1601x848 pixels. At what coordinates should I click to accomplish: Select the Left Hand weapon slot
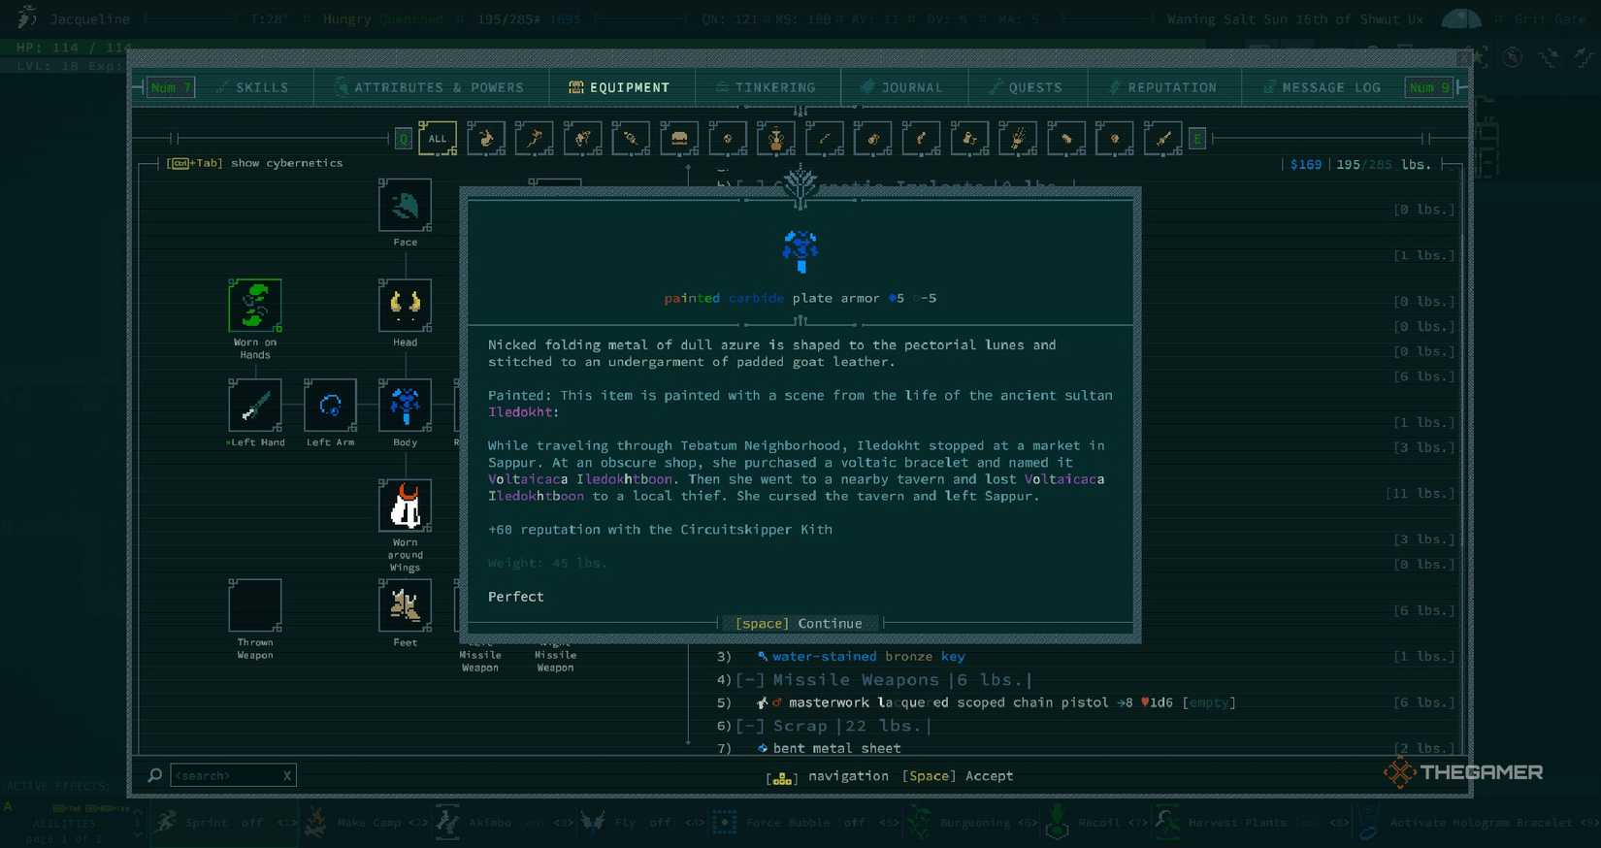[x=255, y=406]
